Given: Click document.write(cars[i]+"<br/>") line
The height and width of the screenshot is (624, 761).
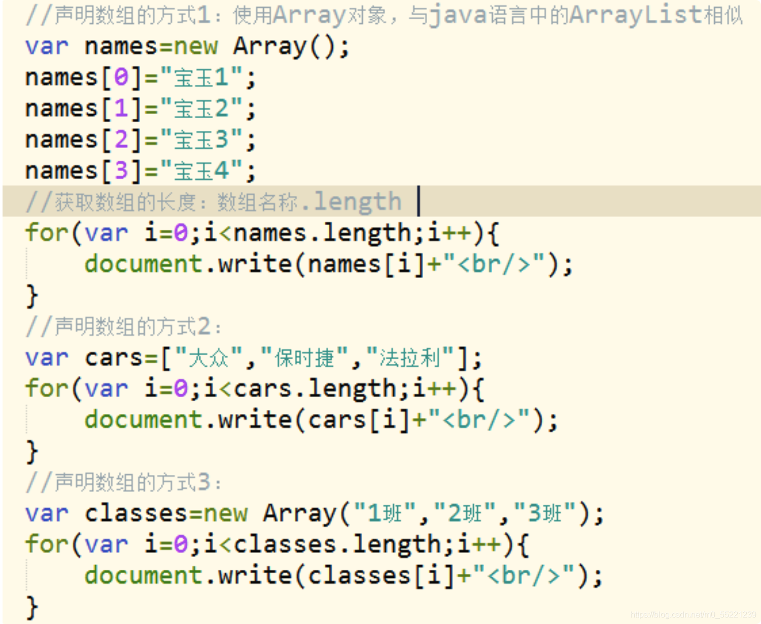Looking at the screenshot, I should (321, 421).
